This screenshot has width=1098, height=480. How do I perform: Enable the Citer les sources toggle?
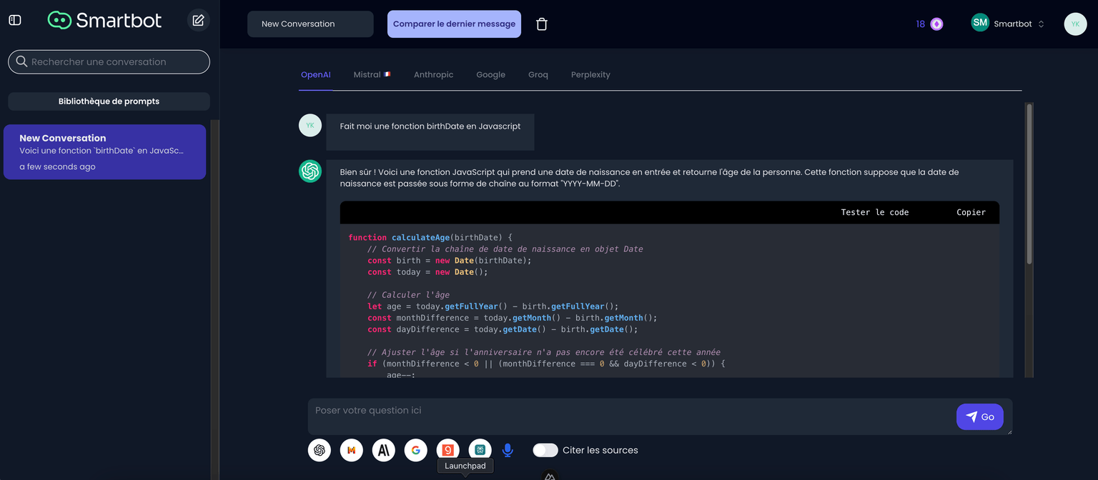545,450
